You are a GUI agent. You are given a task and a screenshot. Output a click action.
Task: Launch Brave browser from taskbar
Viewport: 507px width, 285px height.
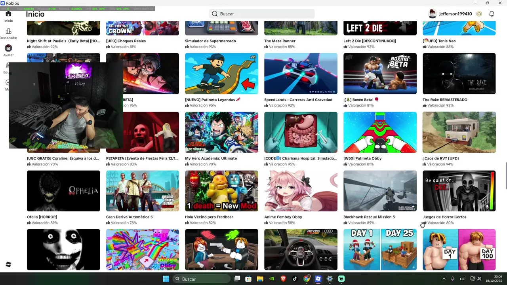(x=283, y=279)
